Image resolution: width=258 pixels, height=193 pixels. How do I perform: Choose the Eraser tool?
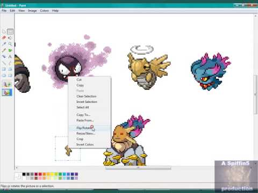pyautogui.click(x=4, y=38)
